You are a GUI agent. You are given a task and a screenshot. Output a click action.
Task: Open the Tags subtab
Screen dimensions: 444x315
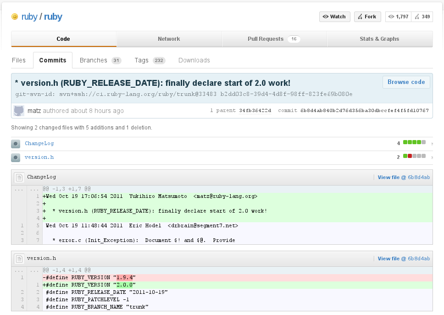150,60
